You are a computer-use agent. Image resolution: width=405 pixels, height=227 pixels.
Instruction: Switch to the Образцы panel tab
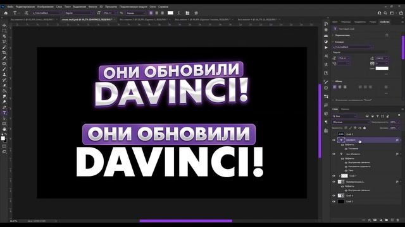346,22
